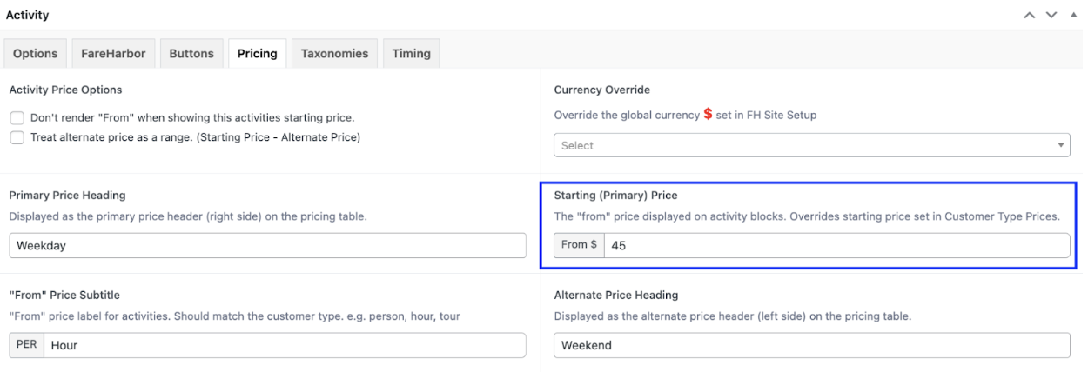Click the alternate price header description text
This screenshot has width=1088, height=372.
coord(732,316)
